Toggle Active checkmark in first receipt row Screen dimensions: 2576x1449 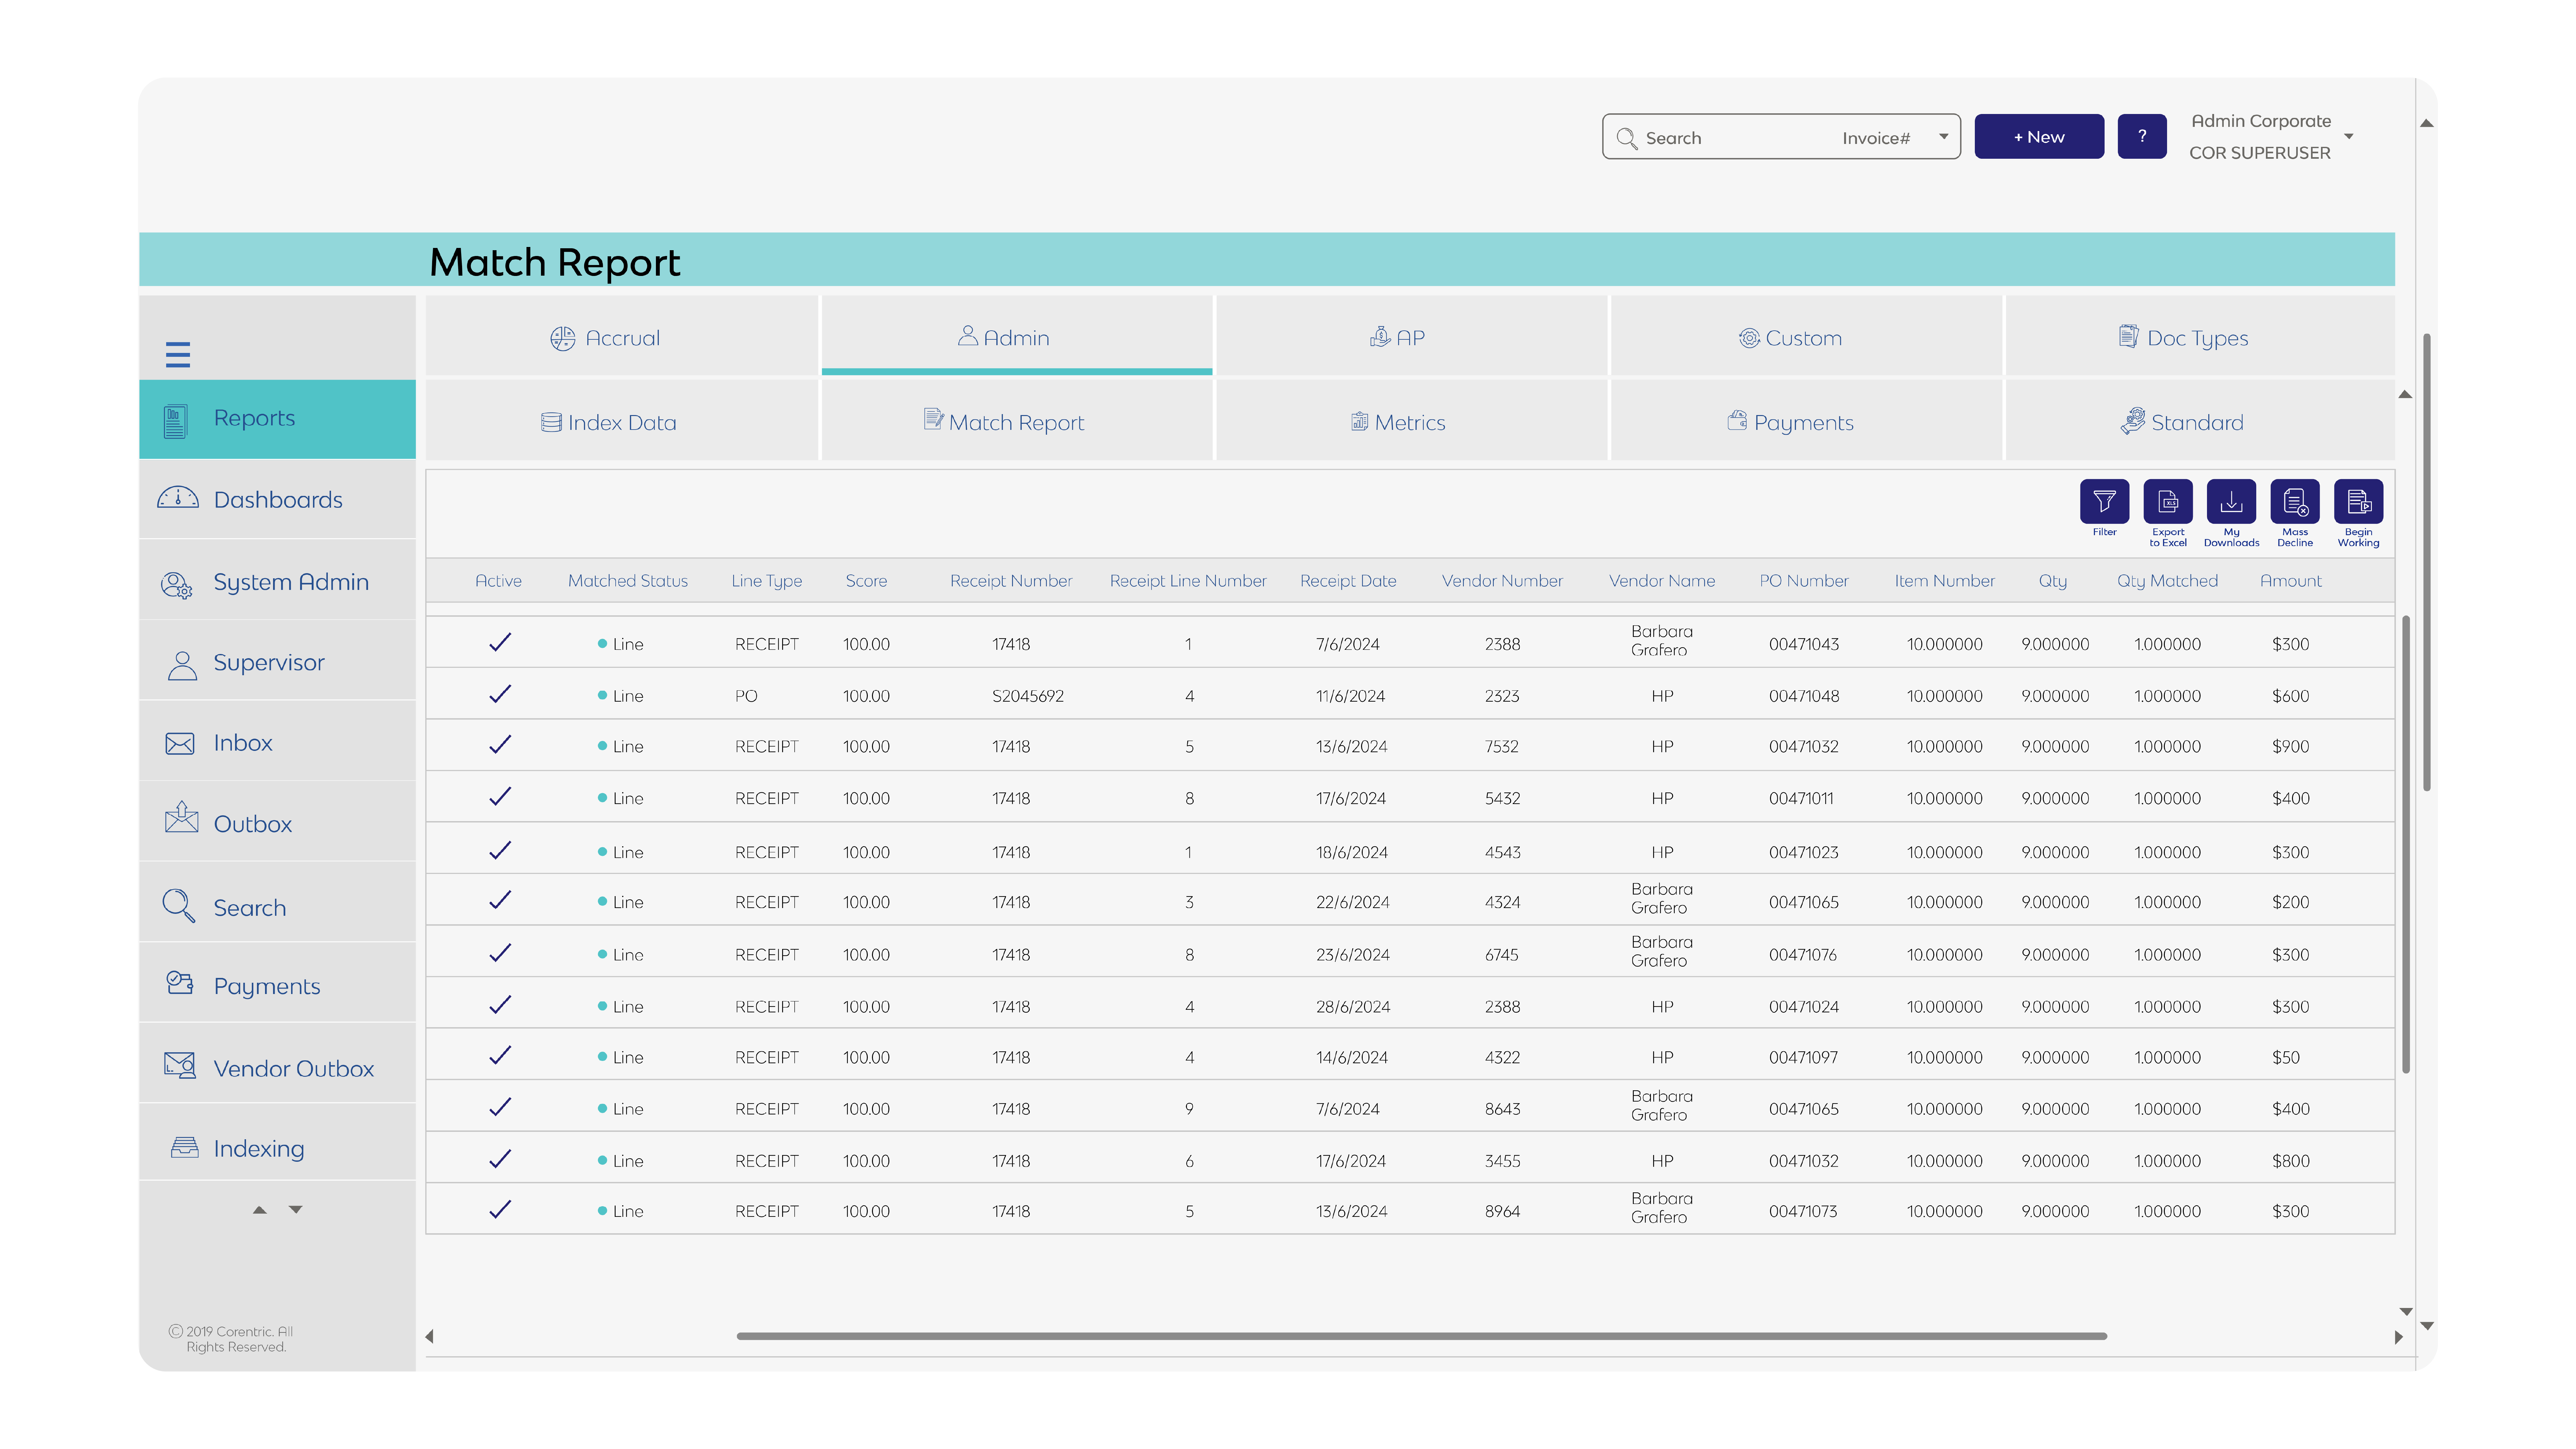pyautogui.click(x=500, y=642)
